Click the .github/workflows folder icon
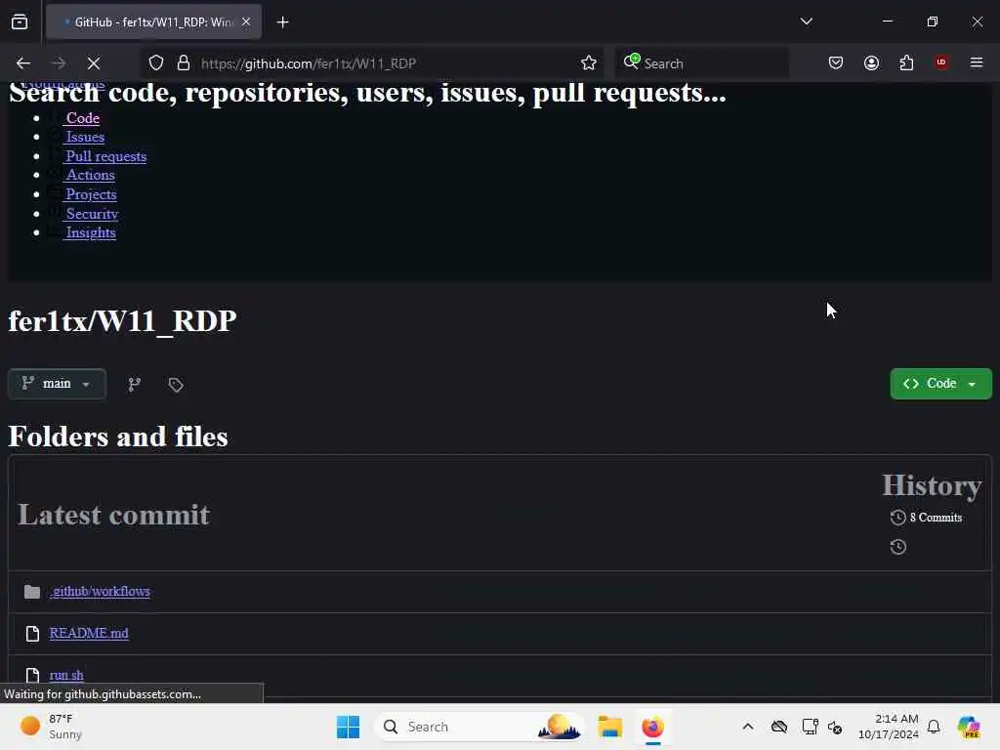The height and width of the screenshot is (750, 1000). tap(32, 592)
